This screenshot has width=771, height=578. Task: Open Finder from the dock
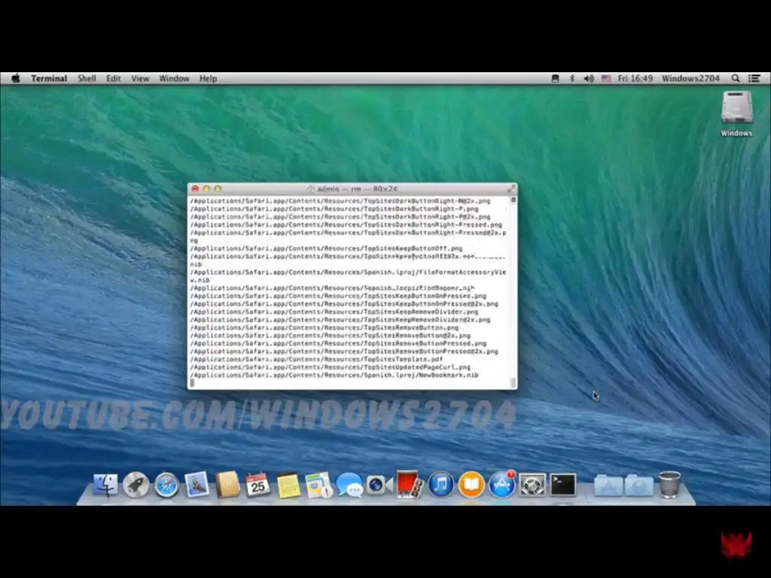[x=105, y=485]
